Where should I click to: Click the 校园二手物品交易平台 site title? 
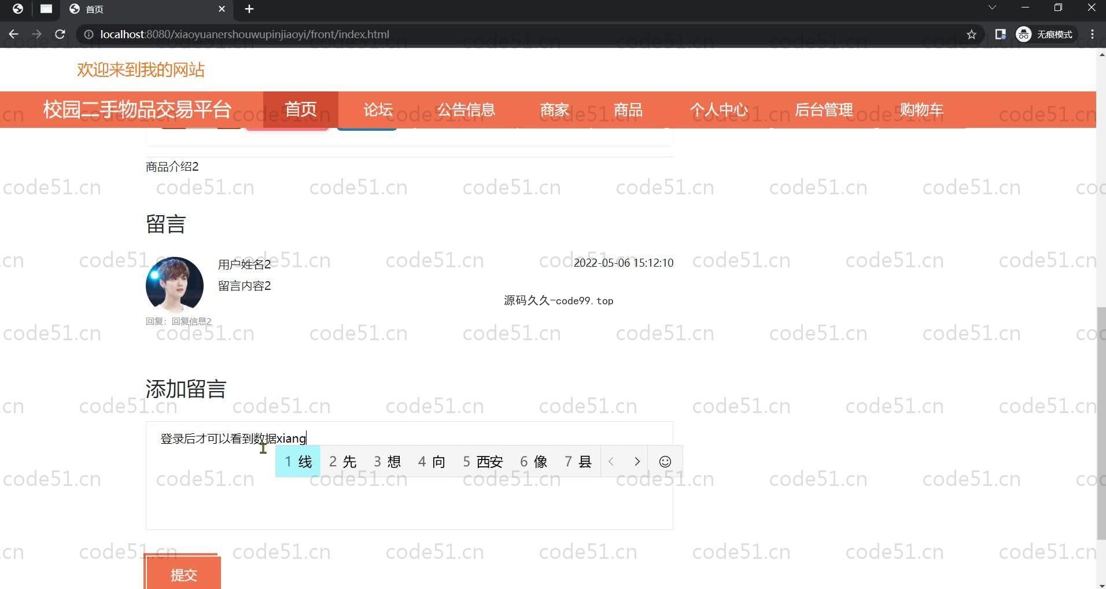[x=137, y=109]
